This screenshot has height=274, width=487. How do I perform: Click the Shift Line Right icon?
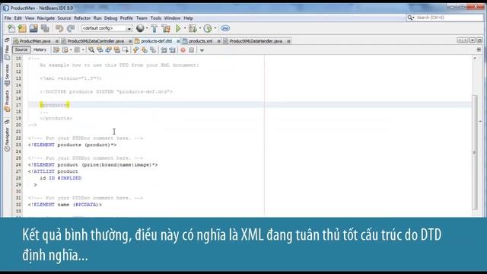tap(173, 50)
